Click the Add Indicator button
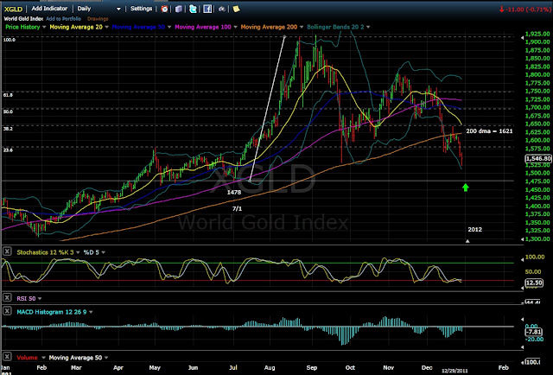 tap(49, 9)
